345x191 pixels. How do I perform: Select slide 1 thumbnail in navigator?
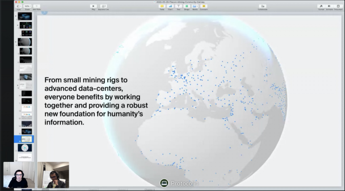click(x=25, y=16)
